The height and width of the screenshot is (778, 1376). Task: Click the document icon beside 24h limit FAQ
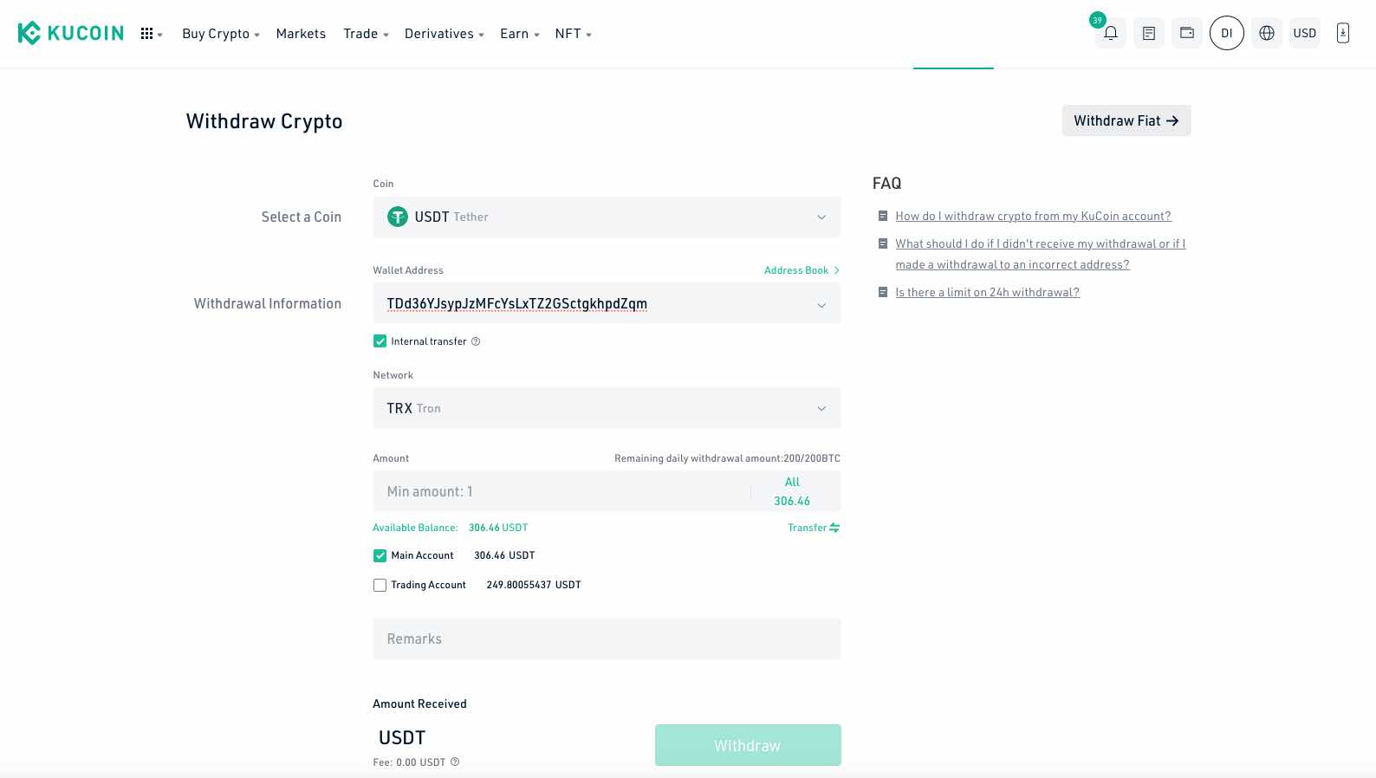(x=883, y=292)
